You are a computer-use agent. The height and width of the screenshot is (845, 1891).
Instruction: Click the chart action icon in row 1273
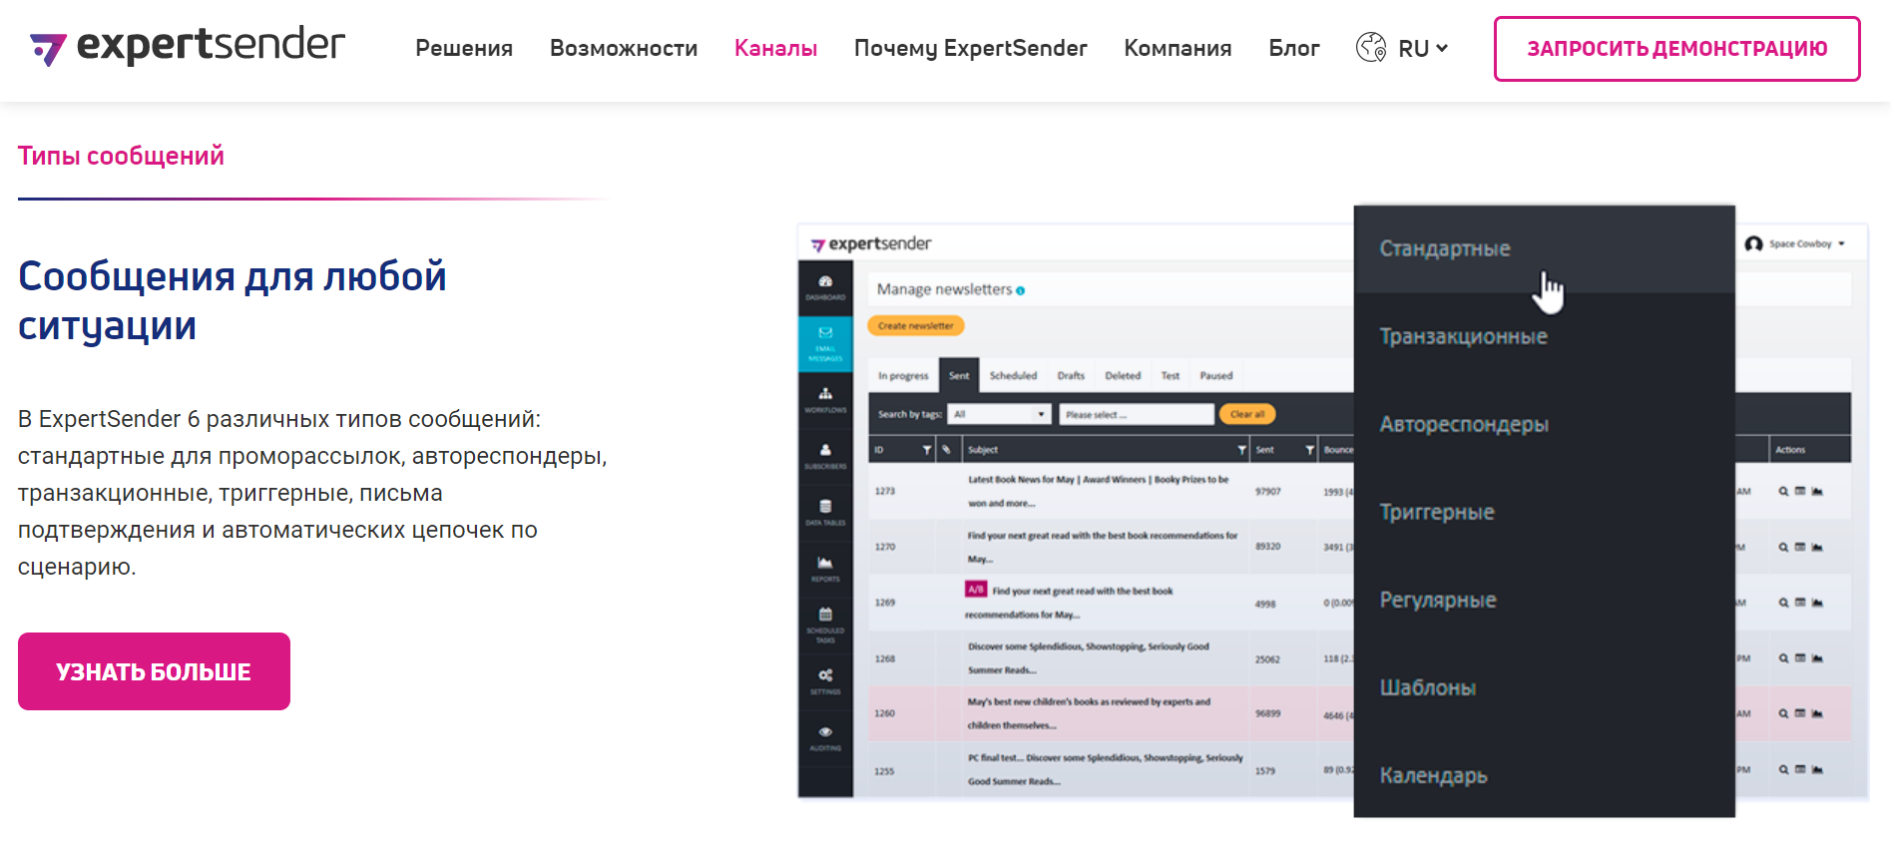point(1817,491)
